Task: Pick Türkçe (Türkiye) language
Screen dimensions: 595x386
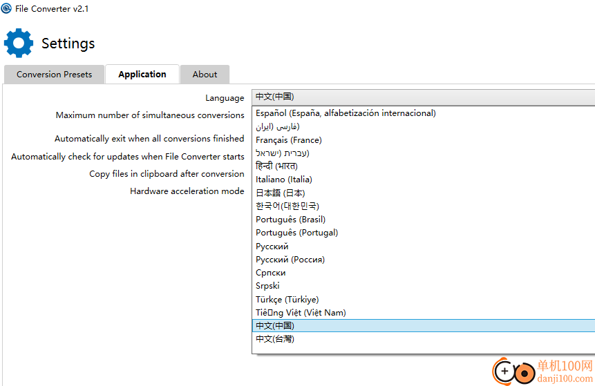Action: pyautogui.click(x=424, y=299)
